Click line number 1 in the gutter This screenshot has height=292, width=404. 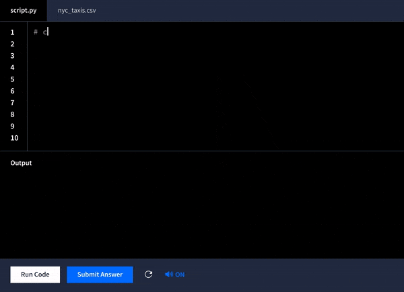[13, 32]
